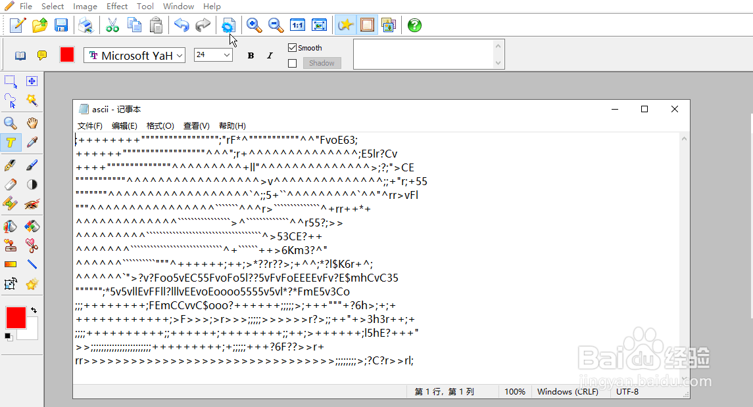Screen dimensions: 753x407
Task: Uncheck the Smooth checkbox
Action: click(x=293, y=47)
